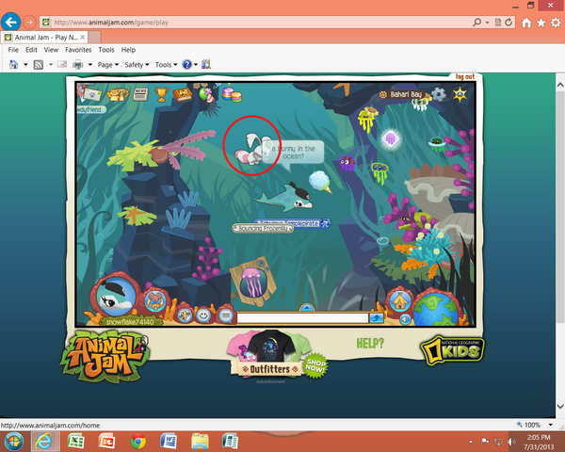
Task: Click the yellow star report badge
Action: click(x=460, y=94)
